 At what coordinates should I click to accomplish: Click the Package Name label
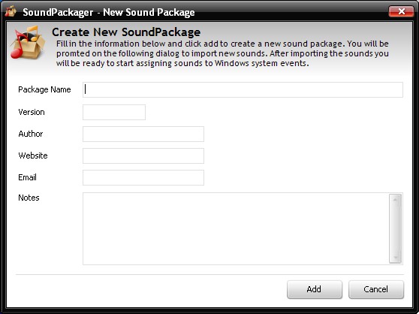pos(44,89)
